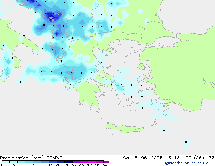
Task: Click the '13' precipitation value on map
Action: tap(45, 14)
